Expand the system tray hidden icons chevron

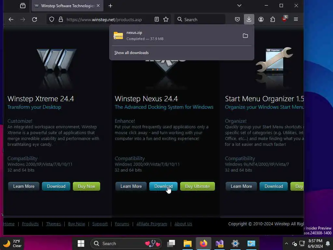tap(286, 243)
